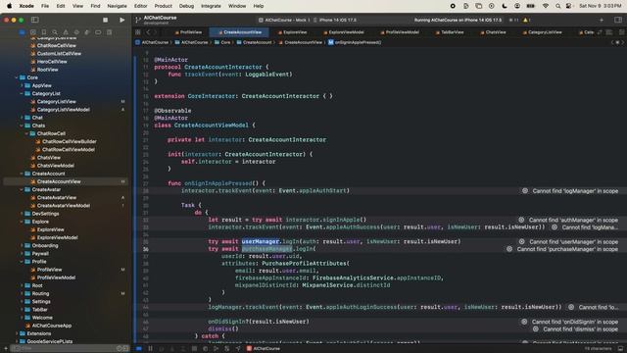
Task: Click the yellow warning indicator in the toolbar
Action: click(x=526, y=20)
